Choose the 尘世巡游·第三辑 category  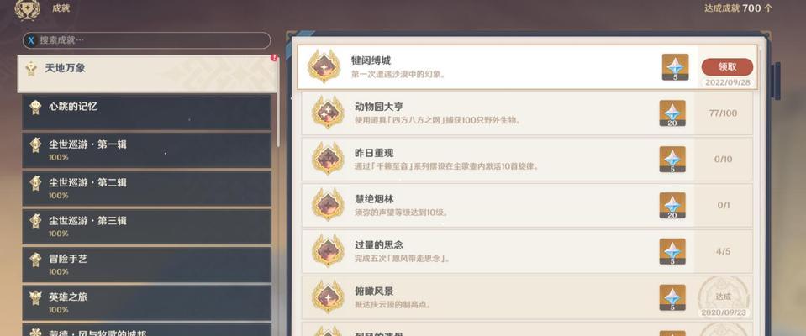pos(147,226)
